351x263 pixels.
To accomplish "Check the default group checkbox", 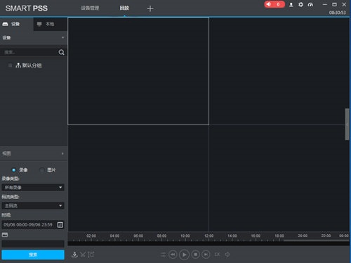I will [10, 65].
